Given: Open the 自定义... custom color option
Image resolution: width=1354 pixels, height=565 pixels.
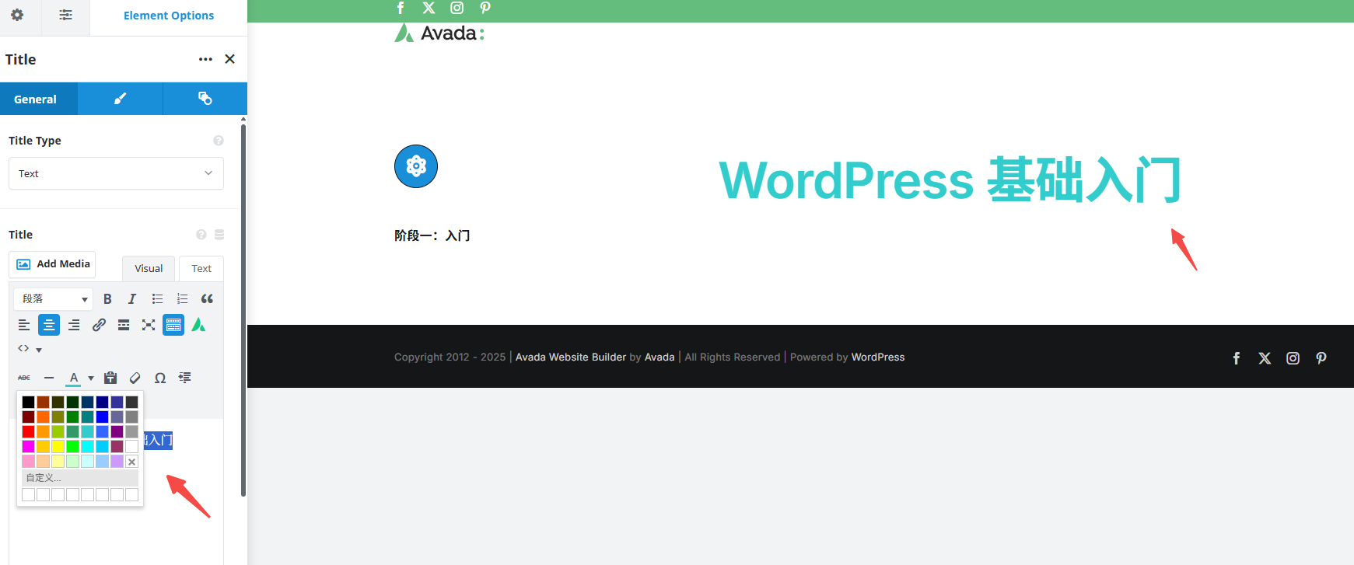Looking at the screenshot, I should 79,478.
